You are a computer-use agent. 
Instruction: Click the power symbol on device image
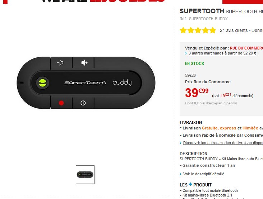pos(83,103)
